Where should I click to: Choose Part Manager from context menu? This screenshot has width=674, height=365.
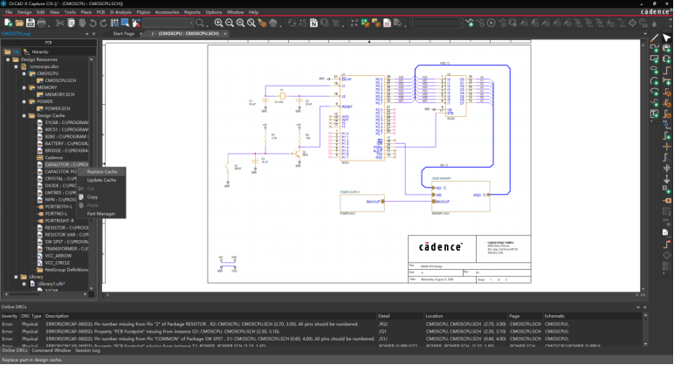(101, 214)
